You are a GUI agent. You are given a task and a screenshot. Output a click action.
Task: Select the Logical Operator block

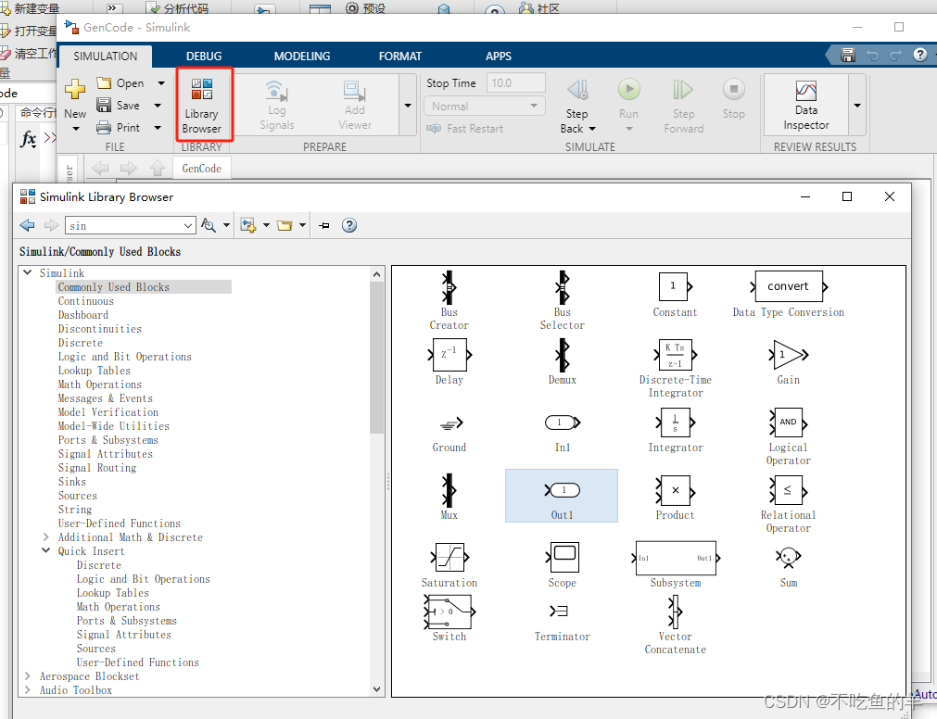point(788,436)
